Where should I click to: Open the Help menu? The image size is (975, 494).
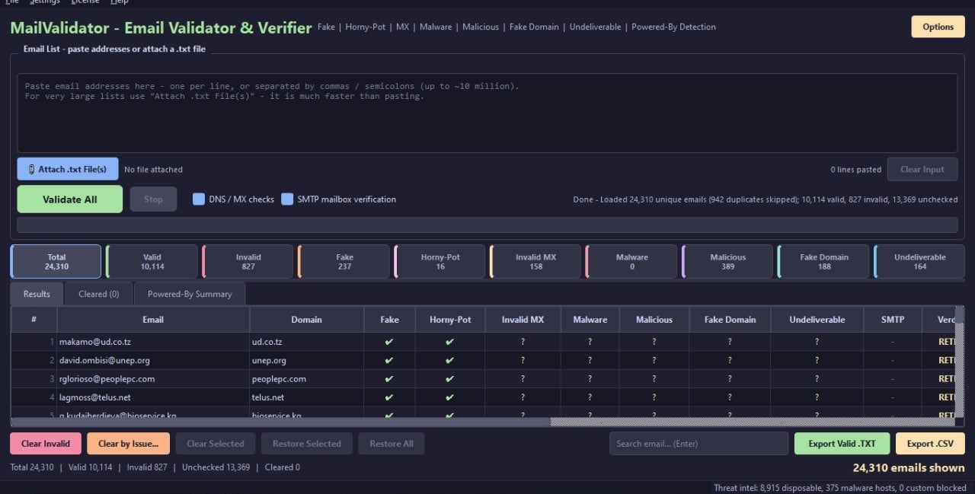click(120, 2)
